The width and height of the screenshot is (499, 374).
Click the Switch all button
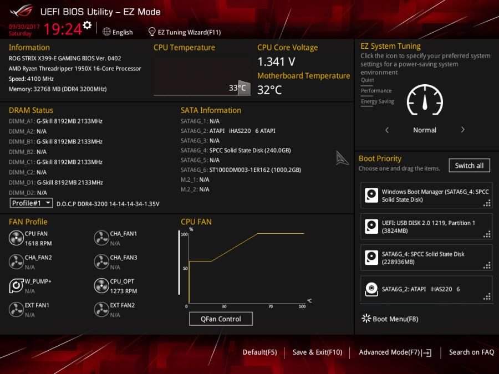469,165
